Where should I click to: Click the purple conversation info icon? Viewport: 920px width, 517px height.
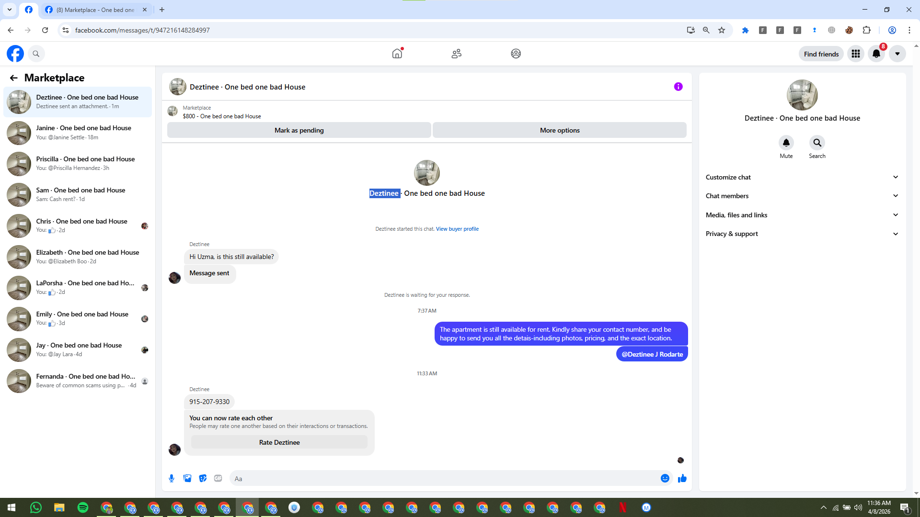[x=678, y=87]
